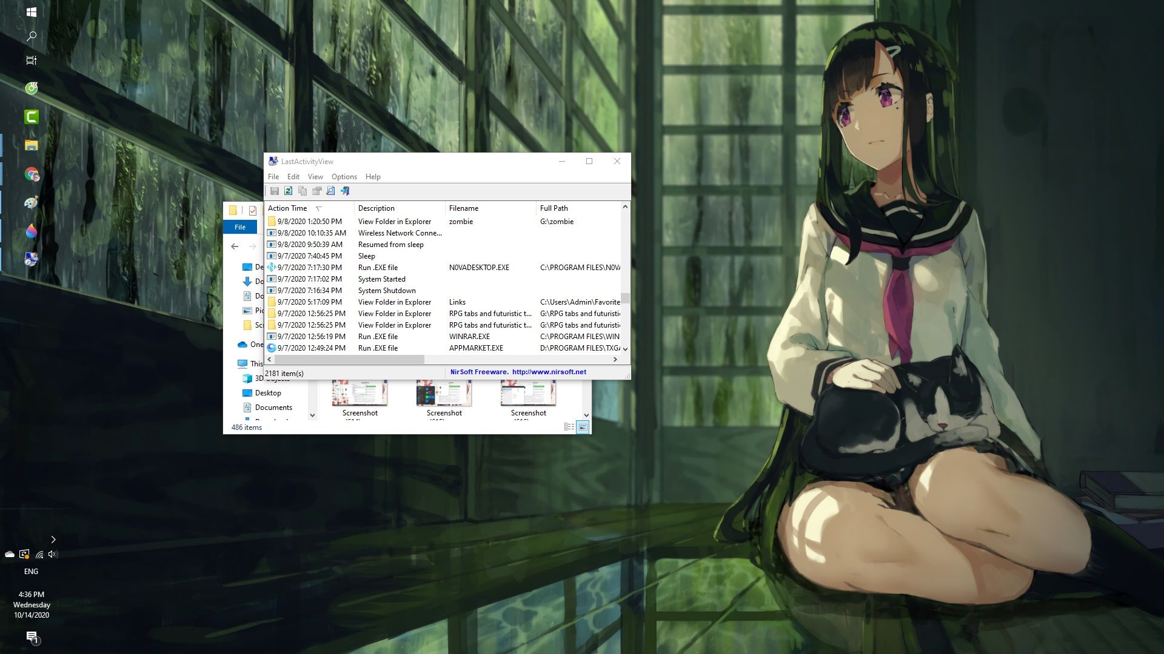This screenshot has height=654, width=1164.
Task: Open Google Chrome from the taskbar
Action: (32, 175)
